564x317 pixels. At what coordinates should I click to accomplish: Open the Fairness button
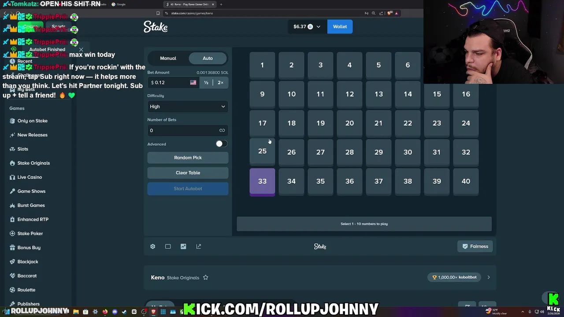[x=475, y=247]
